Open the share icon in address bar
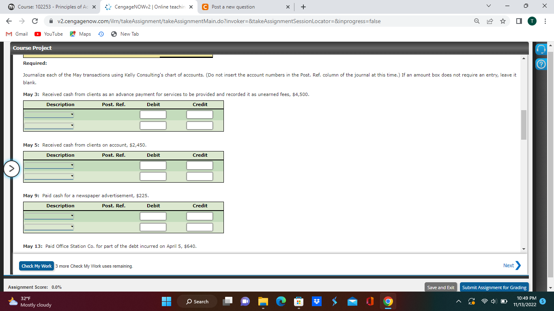 (490, 21)
